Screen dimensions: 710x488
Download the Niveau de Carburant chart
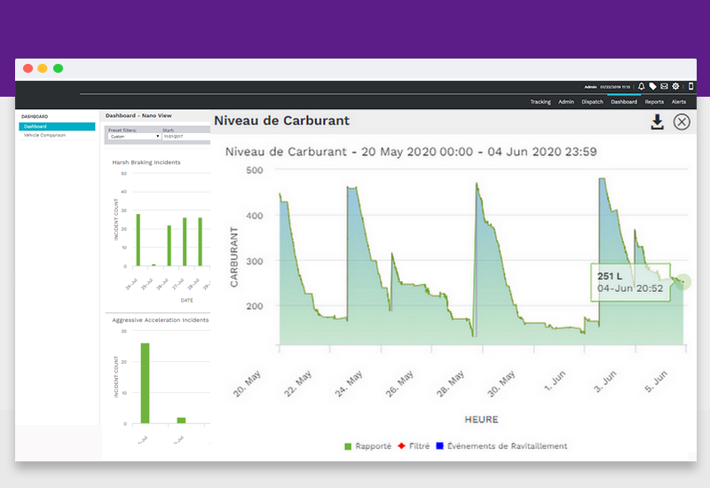(657, 122)
